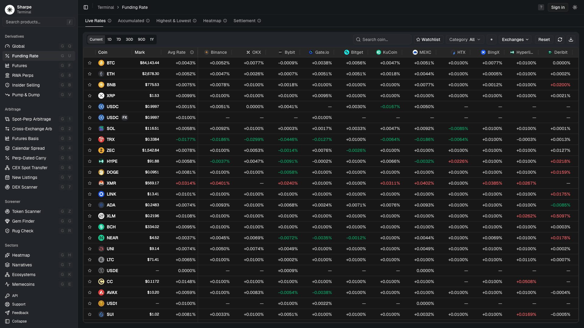Screen dimensions: 584x328
Task: Toggle the sidebar panel icon
Action: [x=86, y=7]
